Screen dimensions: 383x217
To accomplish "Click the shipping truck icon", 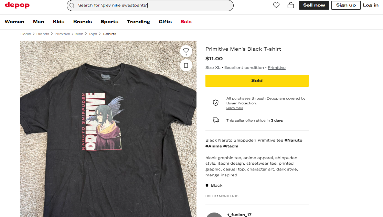I will 216,120.
